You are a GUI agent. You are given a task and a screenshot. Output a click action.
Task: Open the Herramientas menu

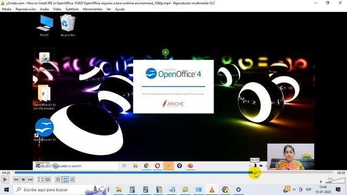pos(93,9)
